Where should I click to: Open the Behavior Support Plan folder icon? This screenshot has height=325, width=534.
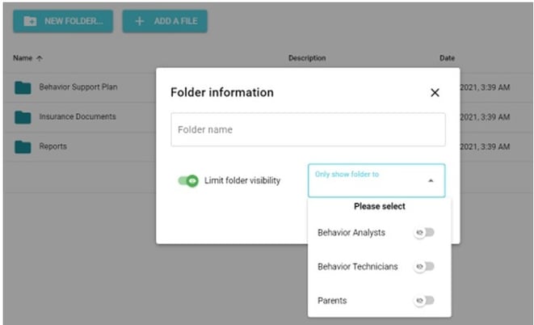click(23, 87)
